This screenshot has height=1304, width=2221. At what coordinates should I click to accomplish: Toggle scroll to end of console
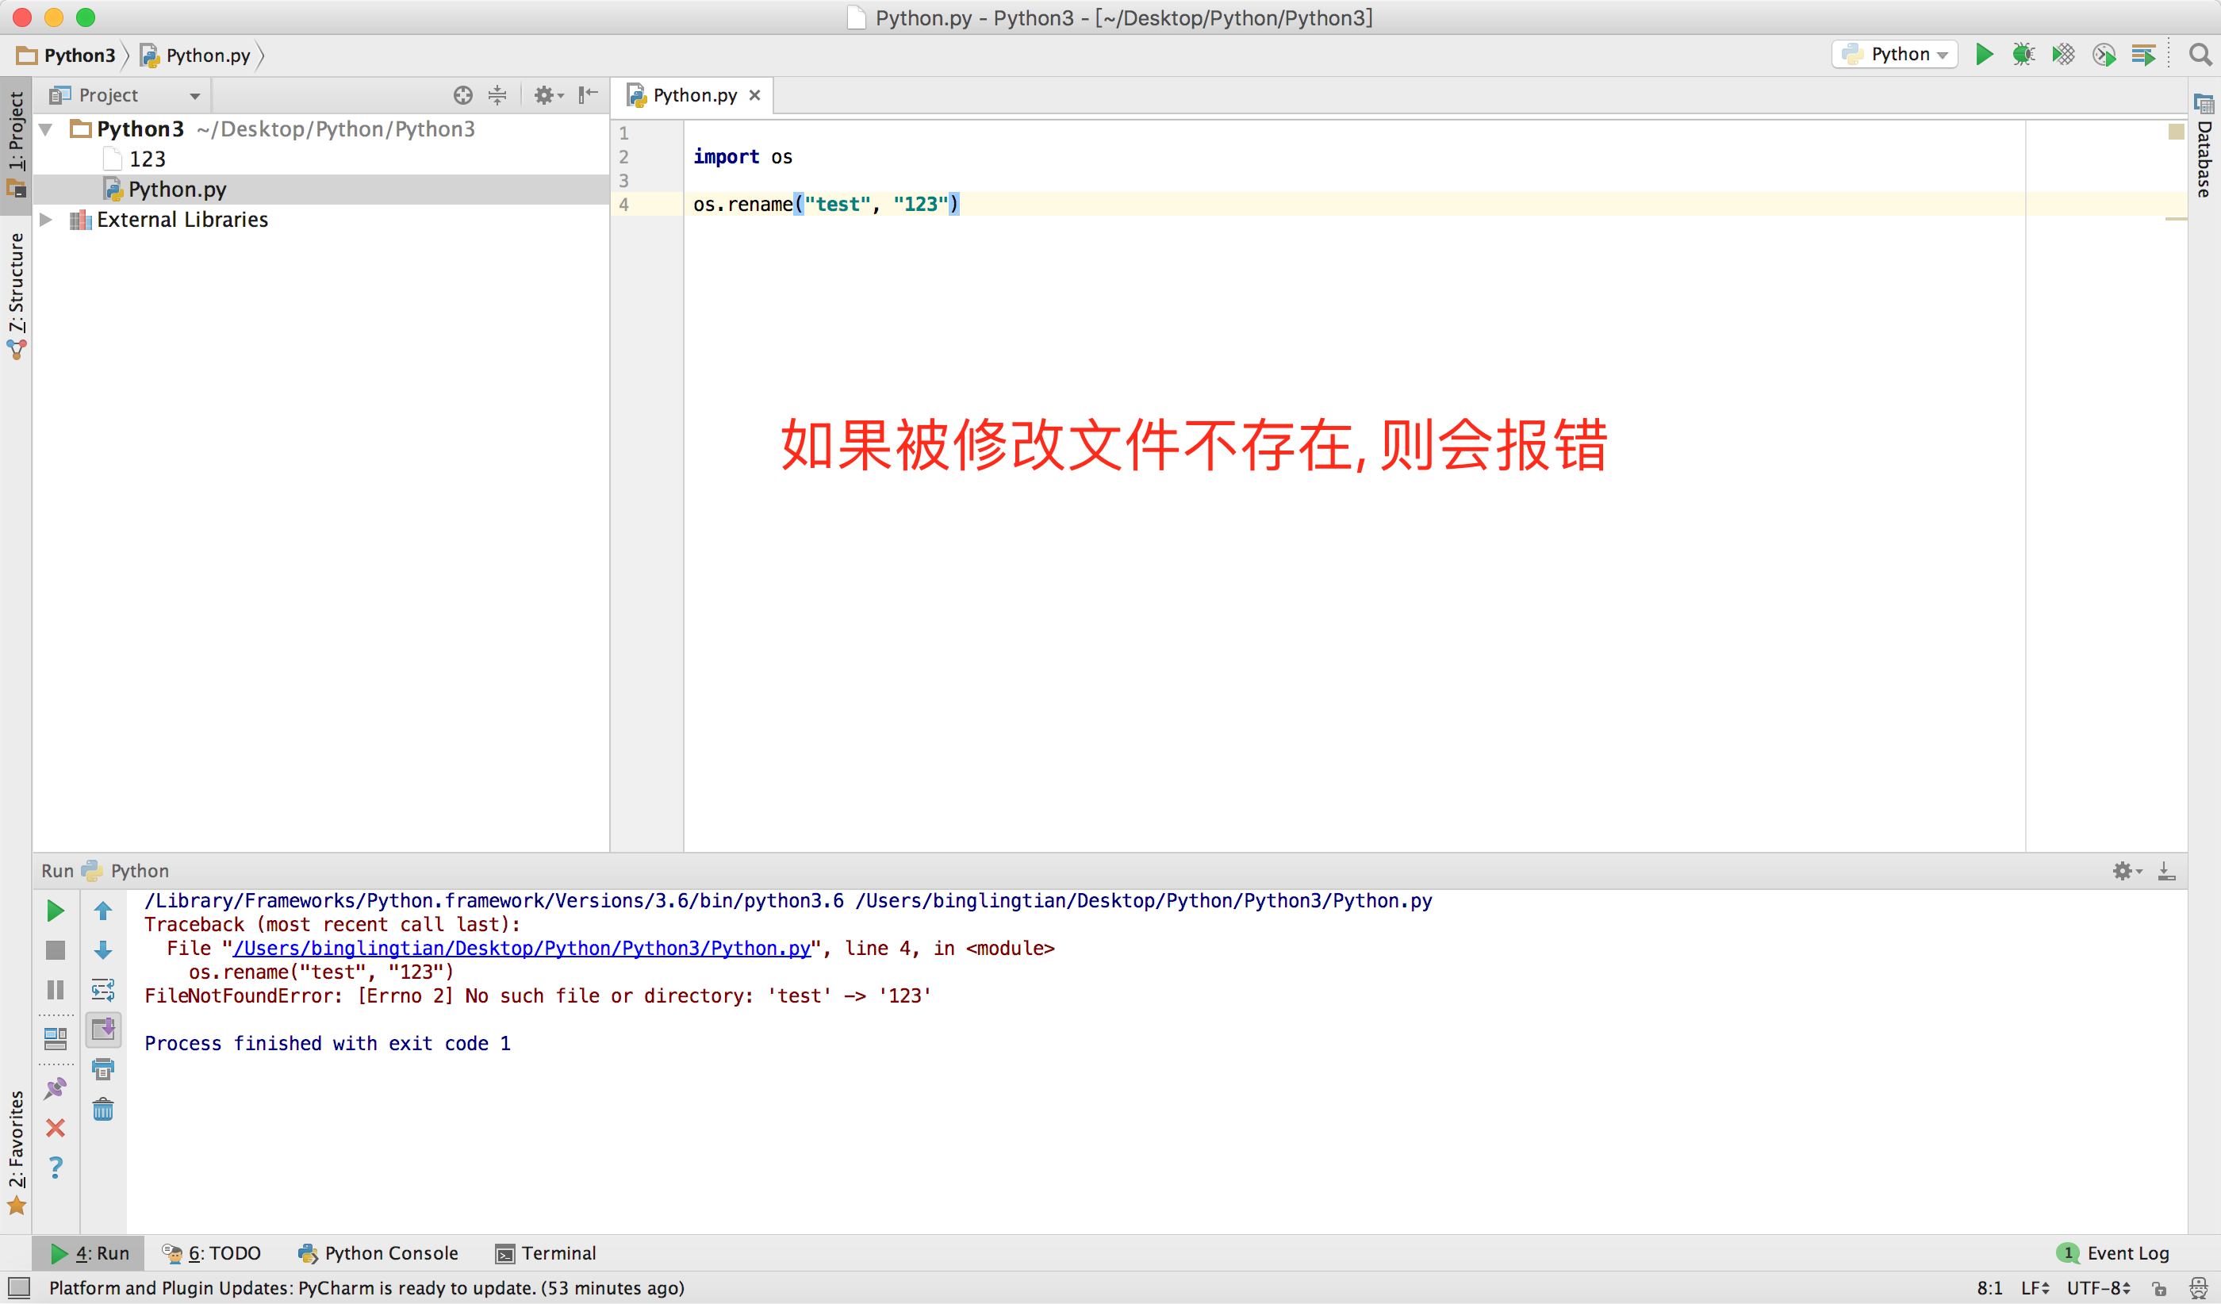[103, 1028]
